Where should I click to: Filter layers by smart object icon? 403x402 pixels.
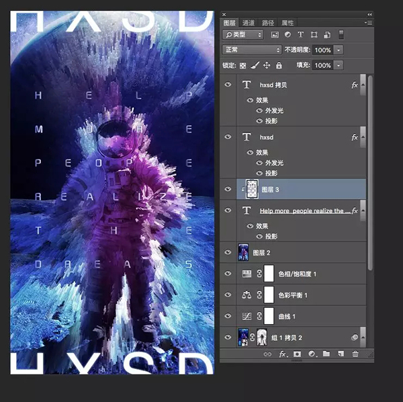(x=327, y=35)
